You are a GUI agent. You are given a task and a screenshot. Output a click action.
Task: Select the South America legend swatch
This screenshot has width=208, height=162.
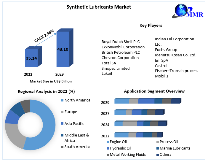pyautogui.click(x=62, y=147)
